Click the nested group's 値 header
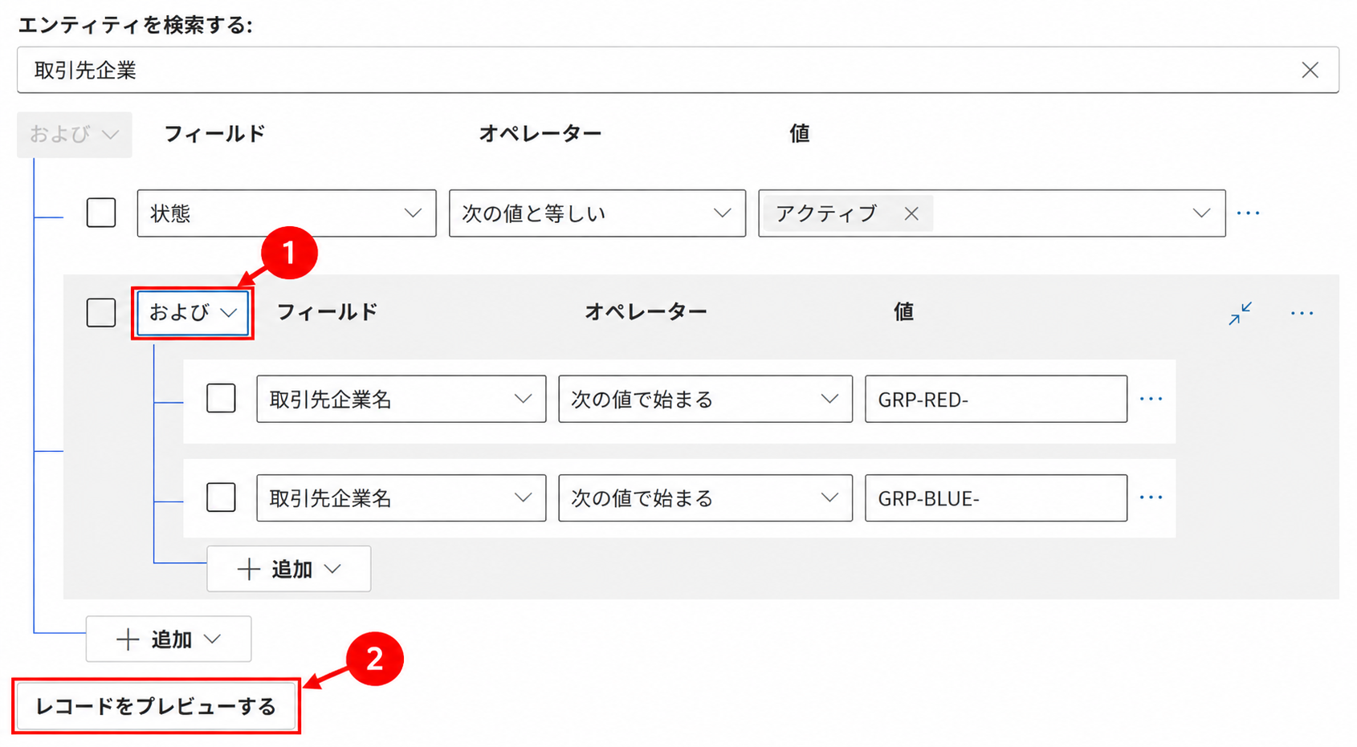Screen dimensions: 1357x747 click(904, 312)
